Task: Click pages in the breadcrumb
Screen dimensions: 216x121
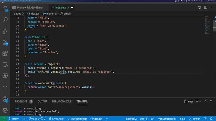Action: click(17, 14)
